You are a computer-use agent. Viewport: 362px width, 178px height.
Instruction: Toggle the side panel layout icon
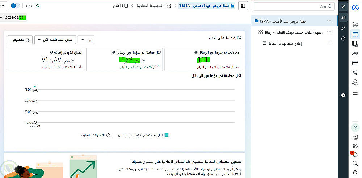click(x=243, y=6)
